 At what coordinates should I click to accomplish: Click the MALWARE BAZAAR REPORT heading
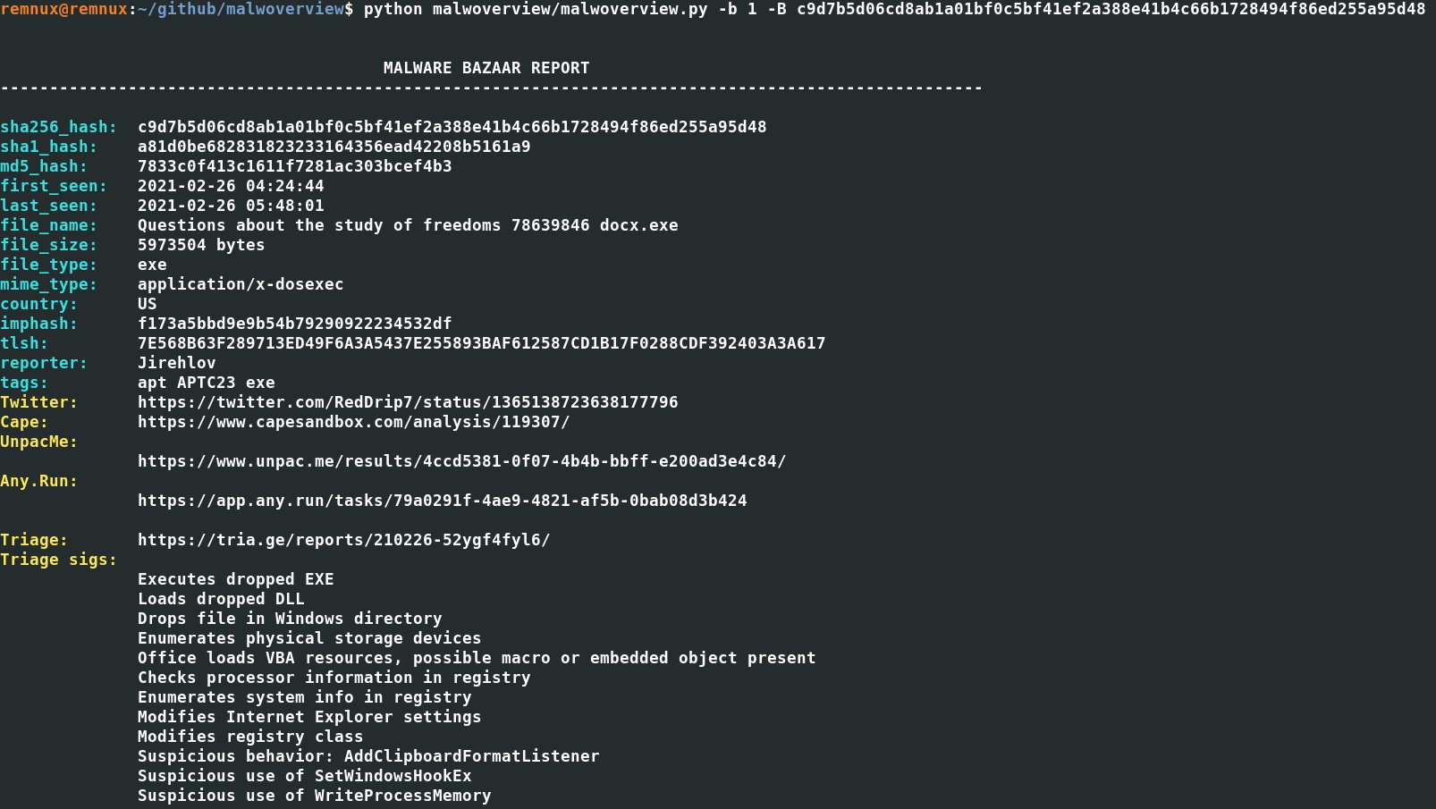486,68
